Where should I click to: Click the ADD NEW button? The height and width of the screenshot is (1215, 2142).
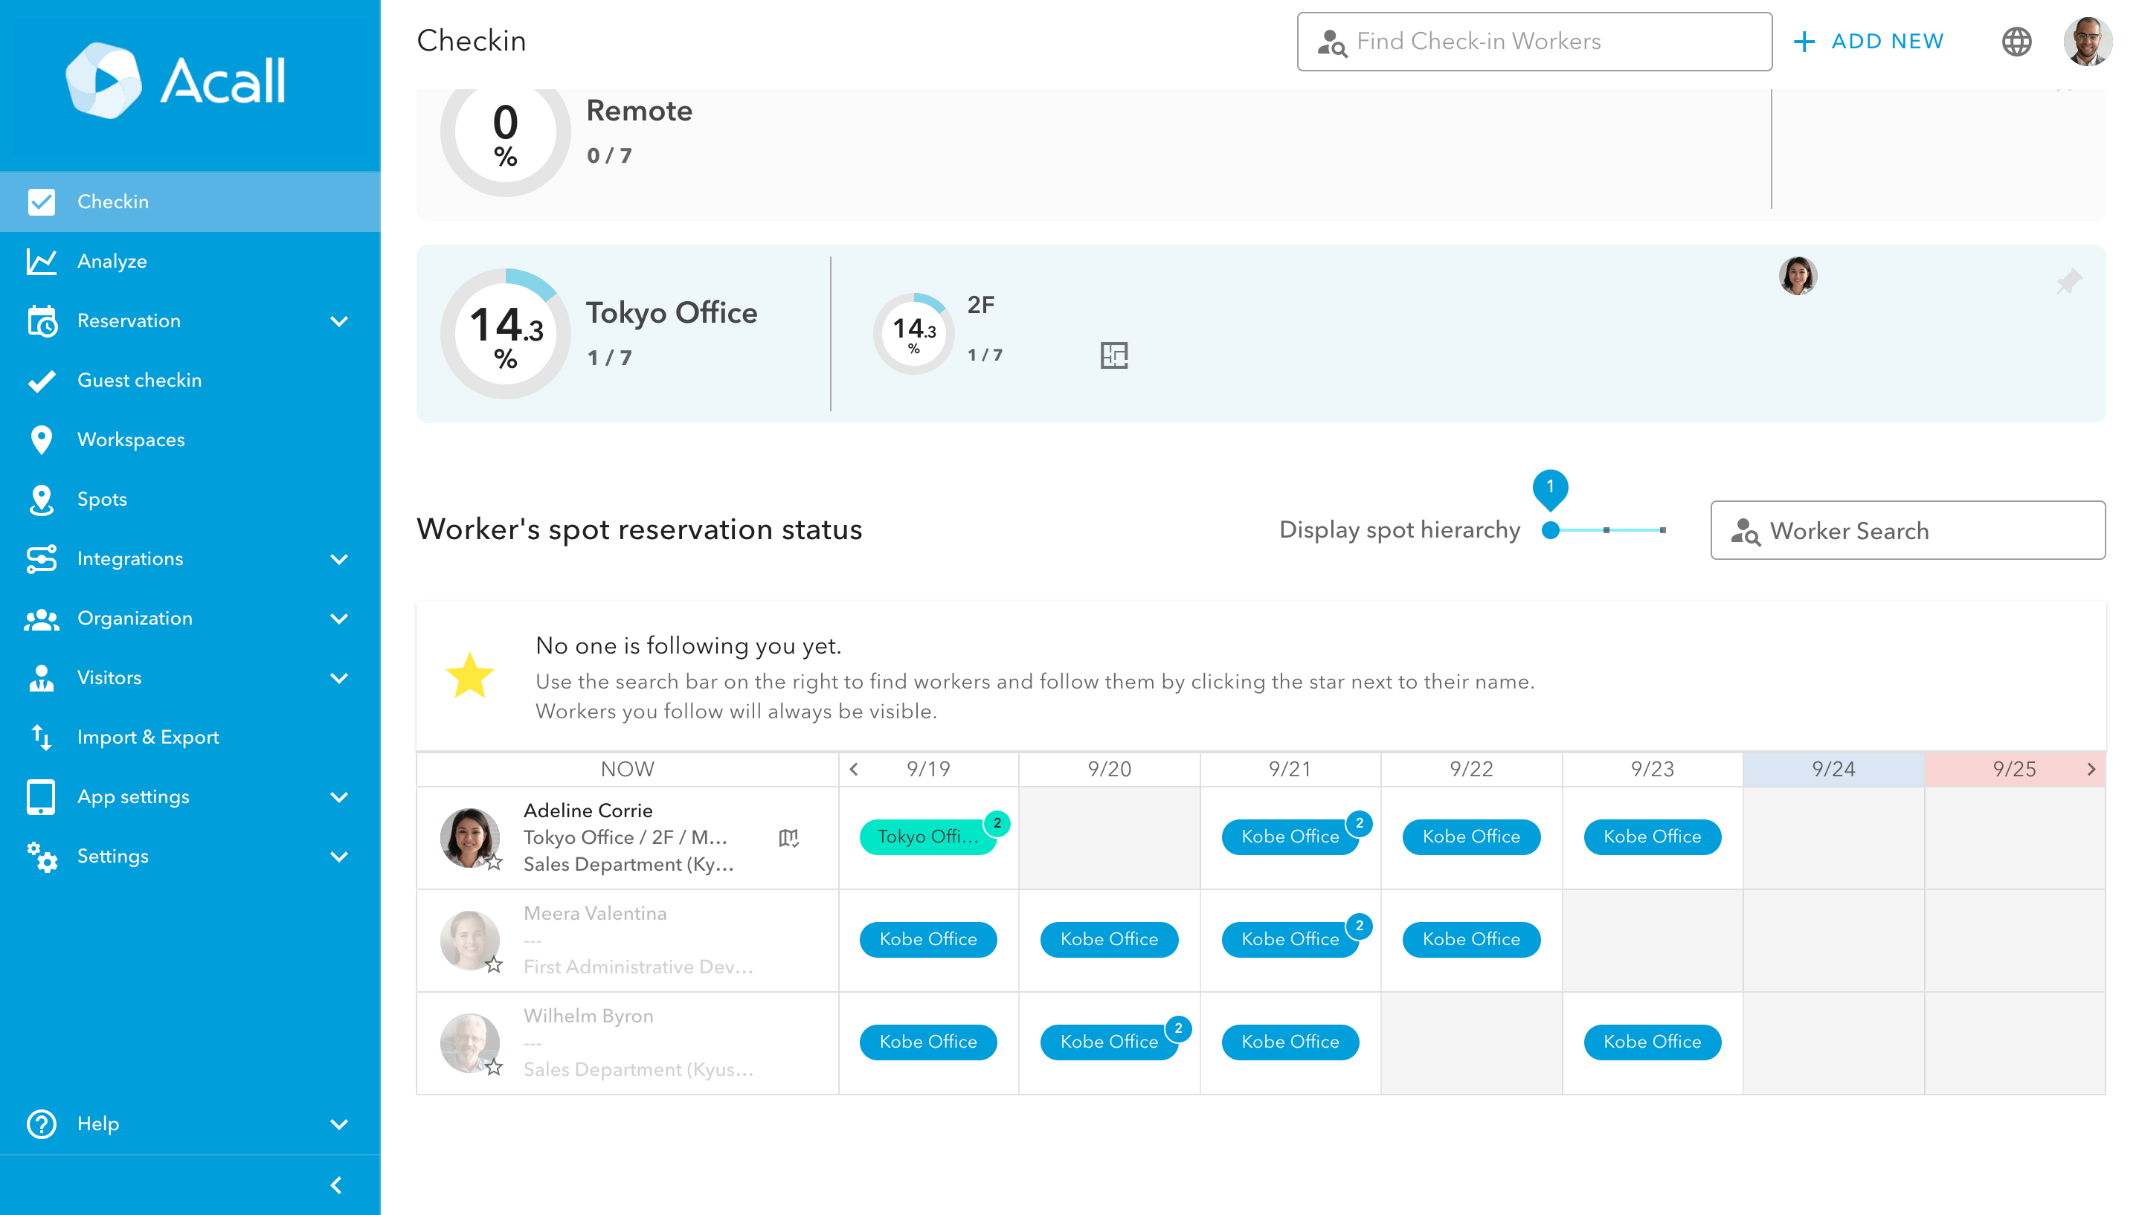(x=1868, y=41)
